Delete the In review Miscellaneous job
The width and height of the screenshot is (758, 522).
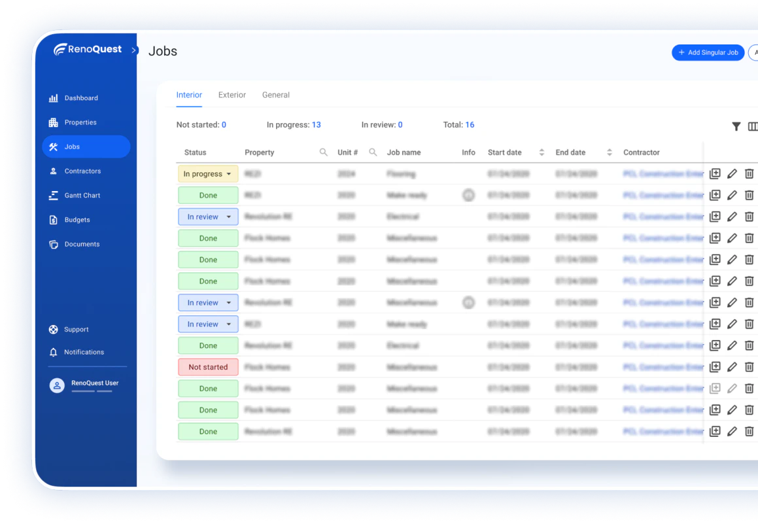pyautogui.click(x=749, y=303)
